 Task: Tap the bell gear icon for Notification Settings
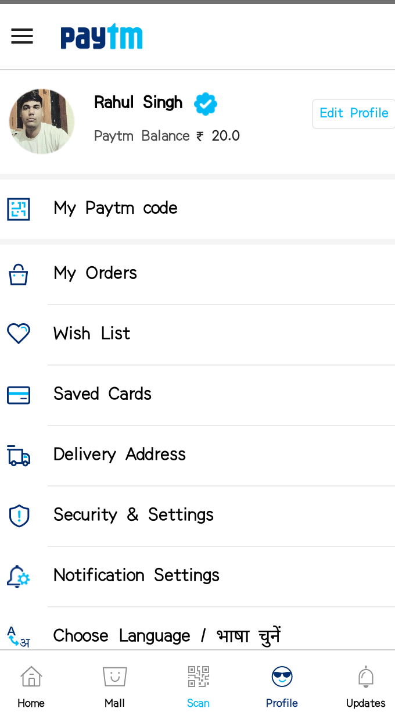coord(19,576)
